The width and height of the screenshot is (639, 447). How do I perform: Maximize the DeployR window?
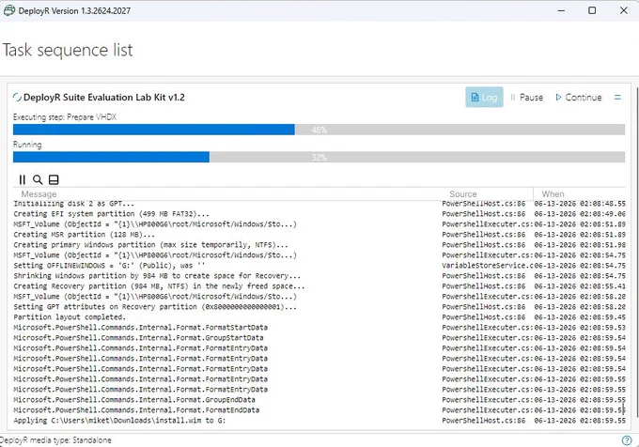coord(592,10)
